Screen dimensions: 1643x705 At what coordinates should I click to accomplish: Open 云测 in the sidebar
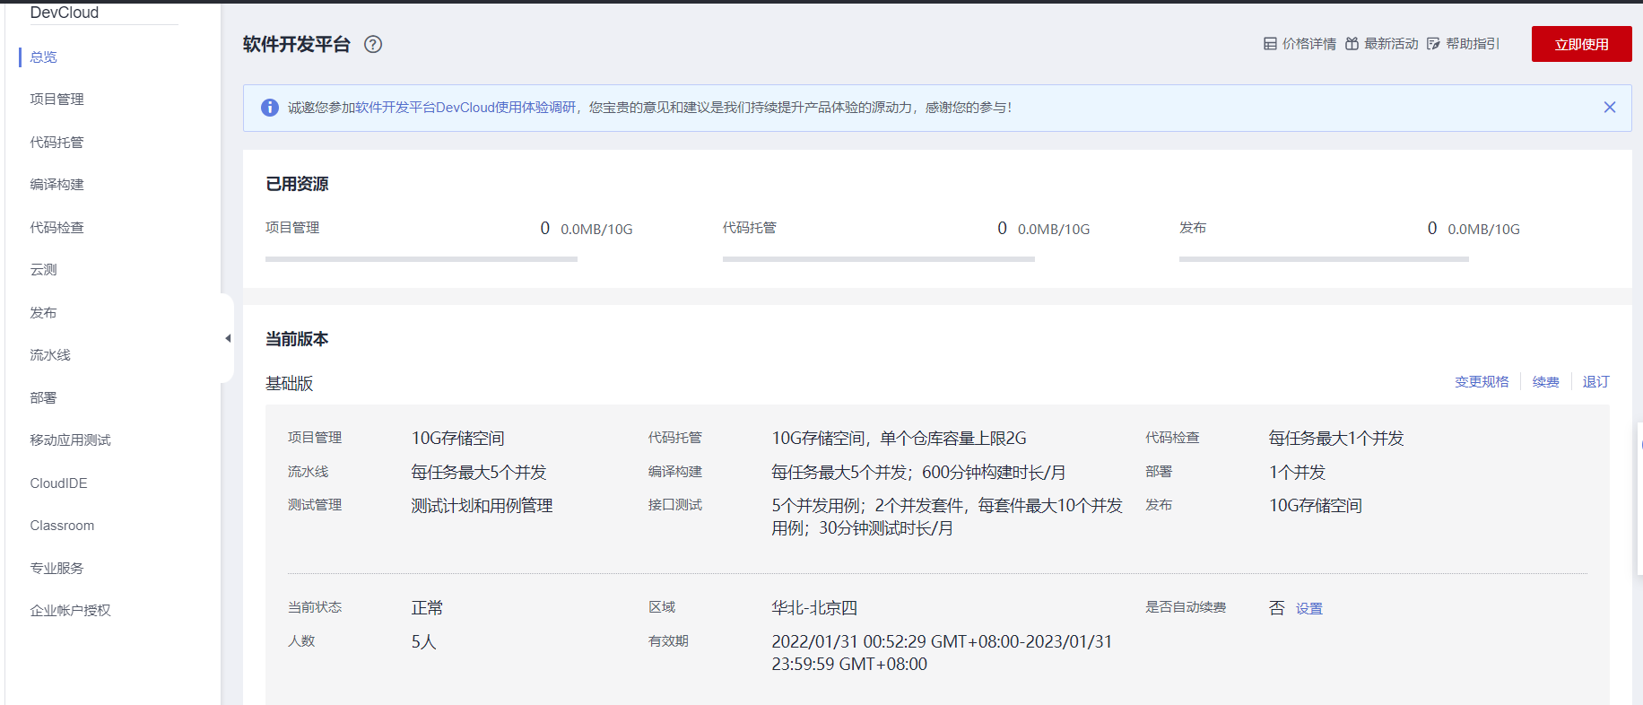43,269
